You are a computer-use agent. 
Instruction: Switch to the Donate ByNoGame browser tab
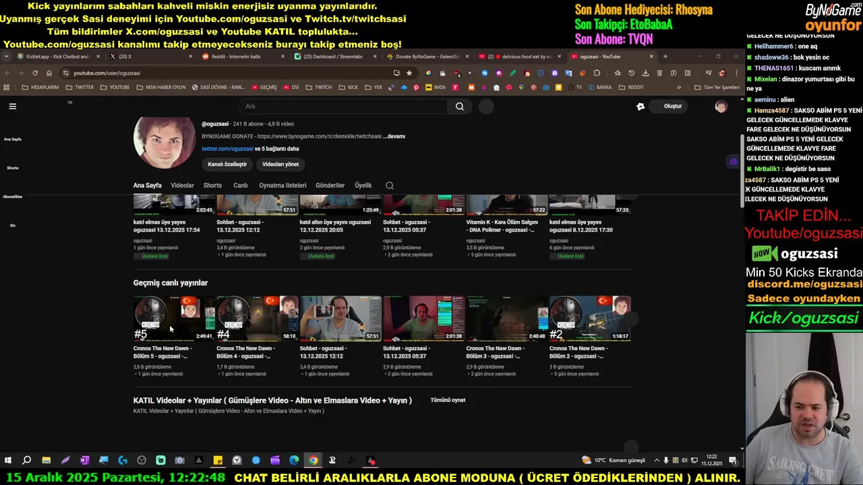pos(427,57)
